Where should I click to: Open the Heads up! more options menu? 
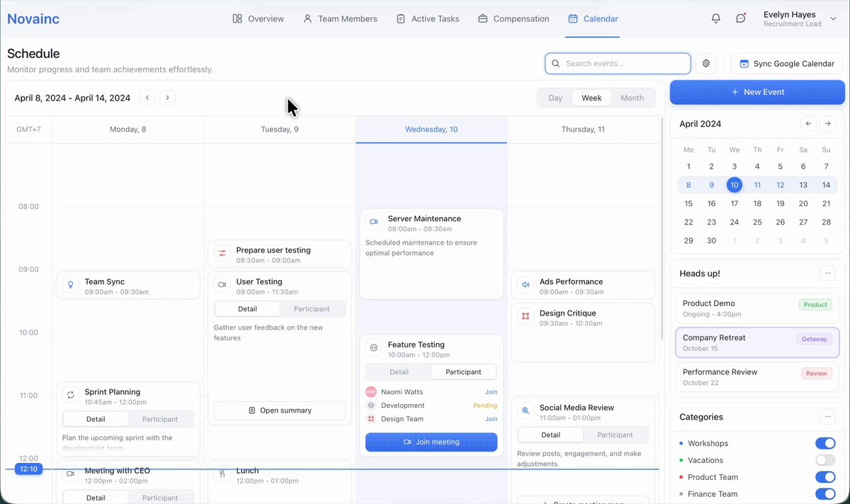tap(827, 273)
